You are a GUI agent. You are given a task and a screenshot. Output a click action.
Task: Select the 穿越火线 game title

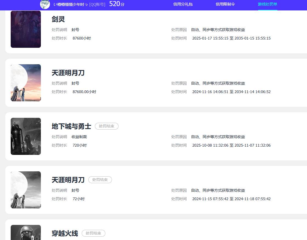point(65,233)
